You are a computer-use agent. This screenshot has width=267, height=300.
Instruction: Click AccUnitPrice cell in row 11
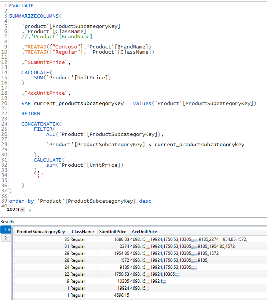click(193, 288)
